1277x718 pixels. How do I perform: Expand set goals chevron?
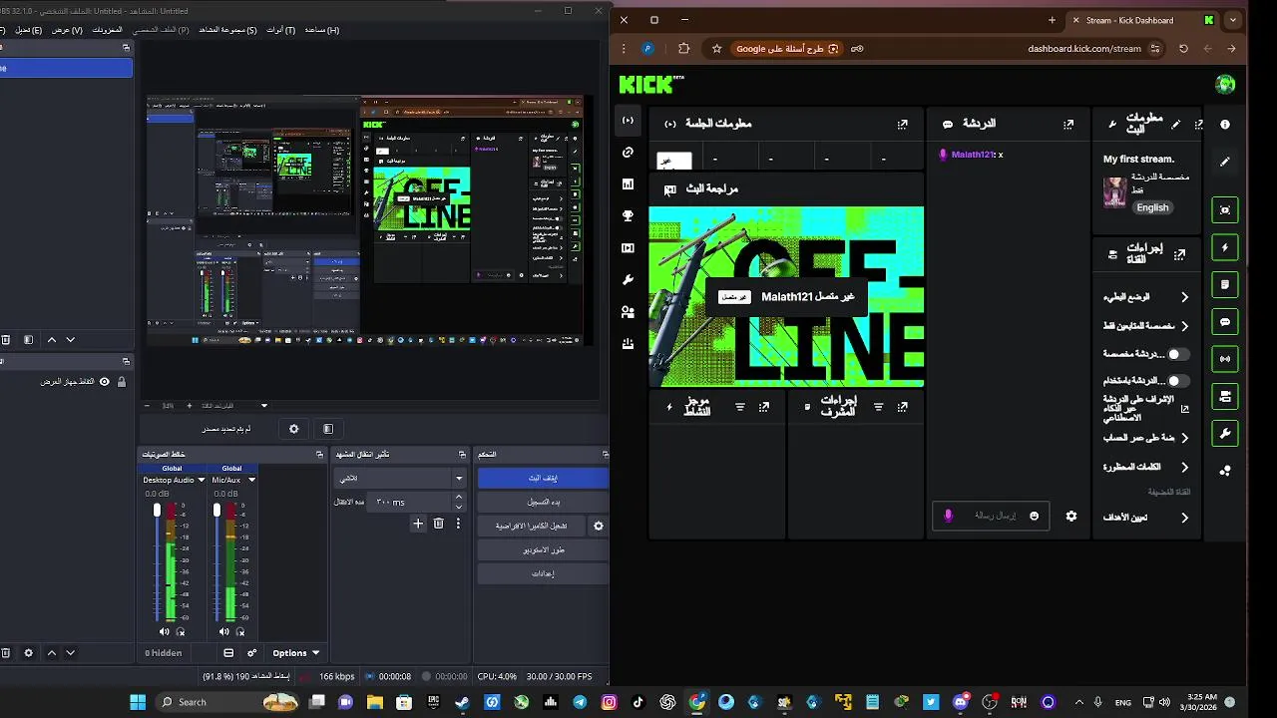coord(1184,518)
